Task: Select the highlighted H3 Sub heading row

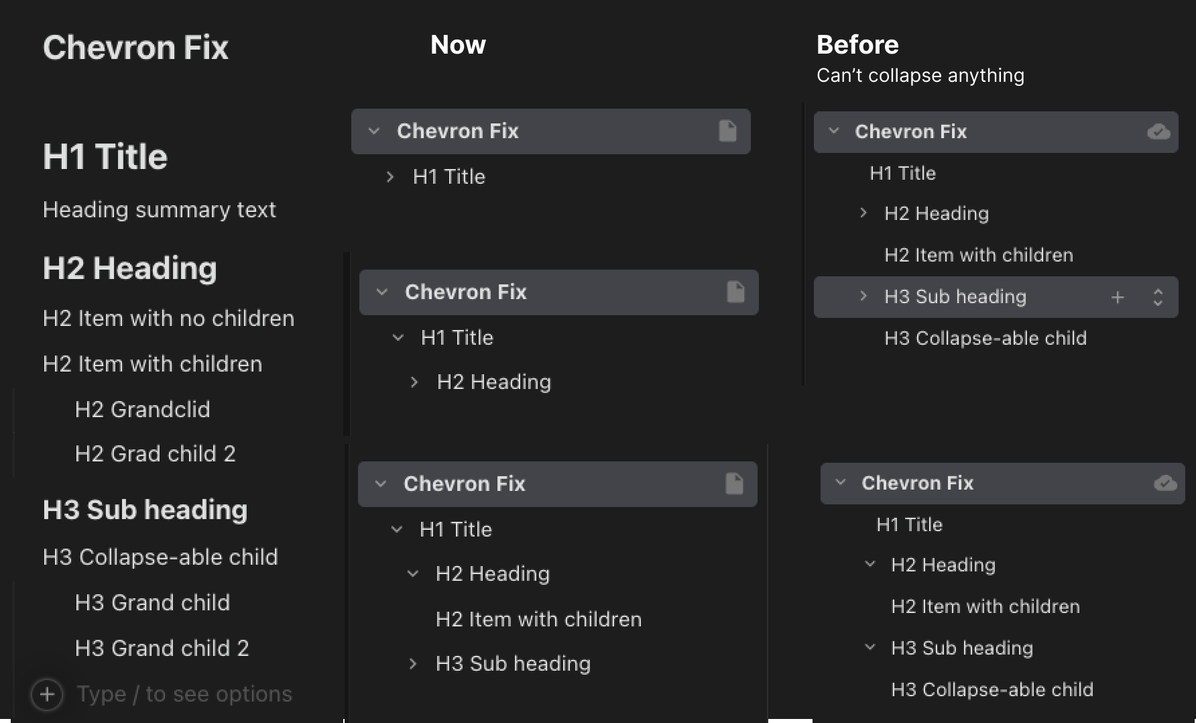Action: coord(955,297)
